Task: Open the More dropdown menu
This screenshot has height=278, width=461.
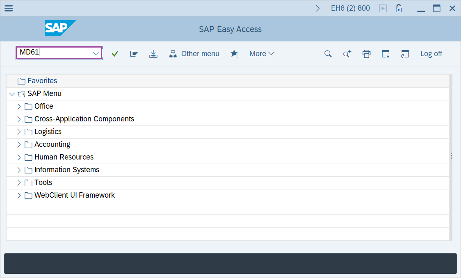Action: click(x=262, y=53)
